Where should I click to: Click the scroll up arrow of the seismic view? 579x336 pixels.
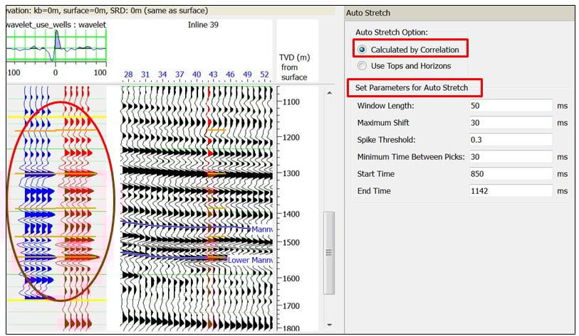coord(329,93)
